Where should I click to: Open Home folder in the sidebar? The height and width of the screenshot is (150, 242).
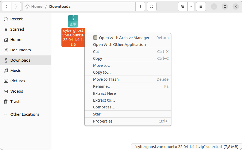coord(26,40)
